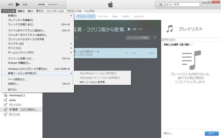
Task: Switch to the Connect tab
Action: [x=138, y=16]
